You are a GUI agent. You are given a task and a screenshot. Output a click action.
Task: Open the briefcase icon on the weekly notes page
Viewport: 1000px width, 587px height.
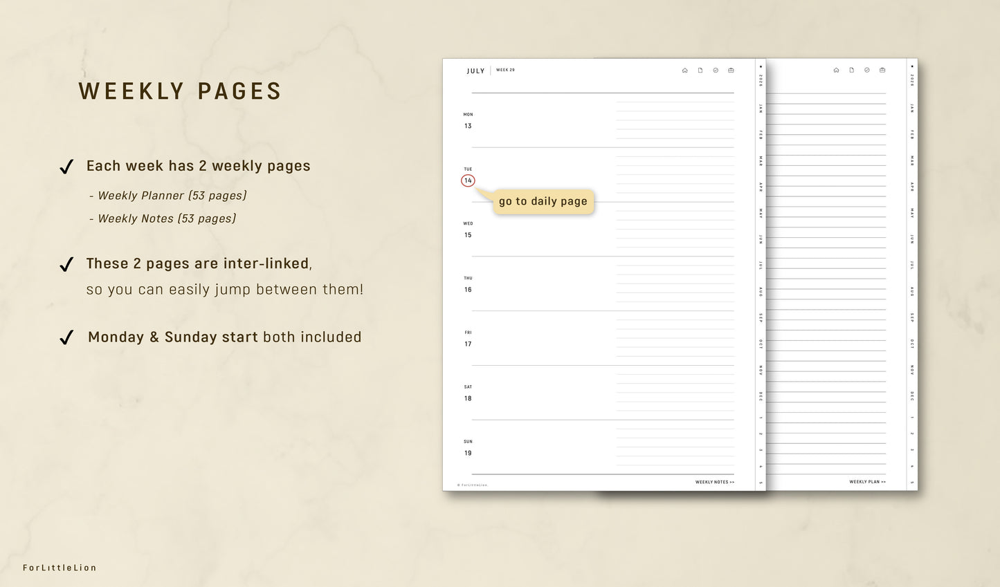click(x=882, y=70)
